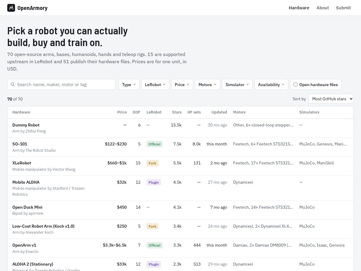361x271 pixels.
Task: Open the Open Duck Mini entry
Action: [x=27, y=207]
